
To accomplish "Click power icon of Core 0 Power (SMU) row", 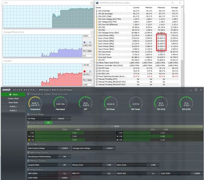I will pos(96,36).
